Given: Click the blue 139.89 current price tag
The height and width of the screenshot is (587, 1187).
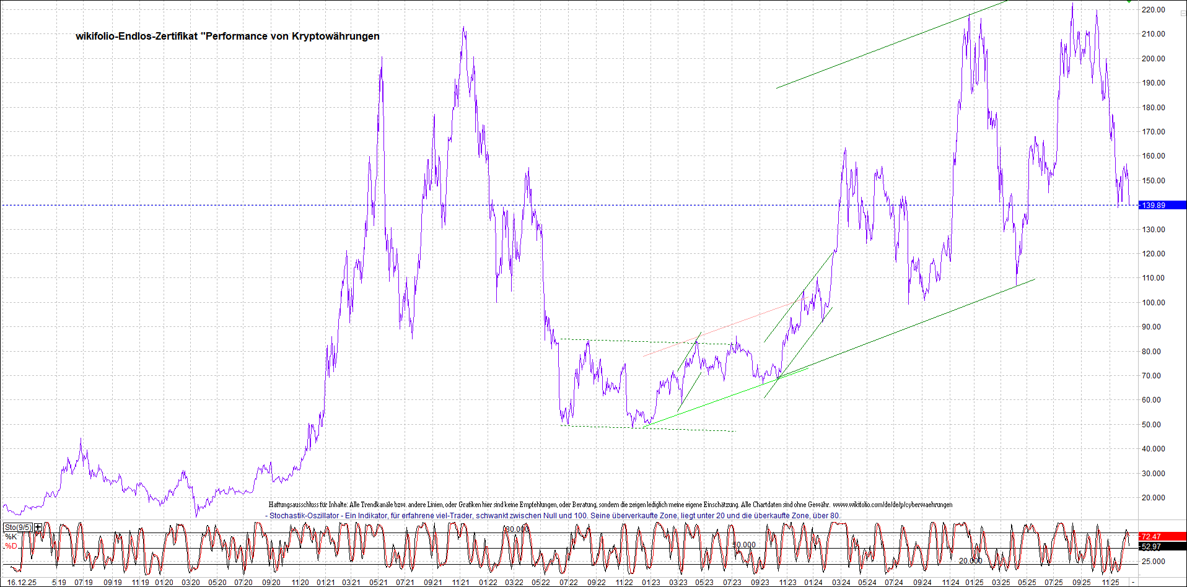Looking at the screenshot, I should pos(1162,205).
